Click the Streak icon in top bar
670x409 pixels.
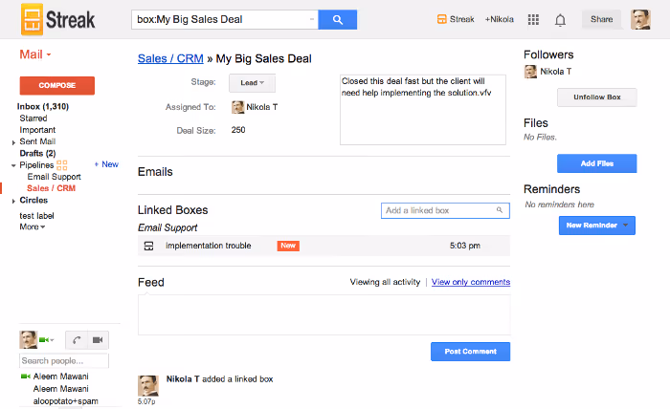click(x=441, y=19)
